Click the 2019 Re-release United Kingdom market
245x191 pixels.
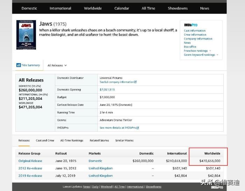(100, 176)
